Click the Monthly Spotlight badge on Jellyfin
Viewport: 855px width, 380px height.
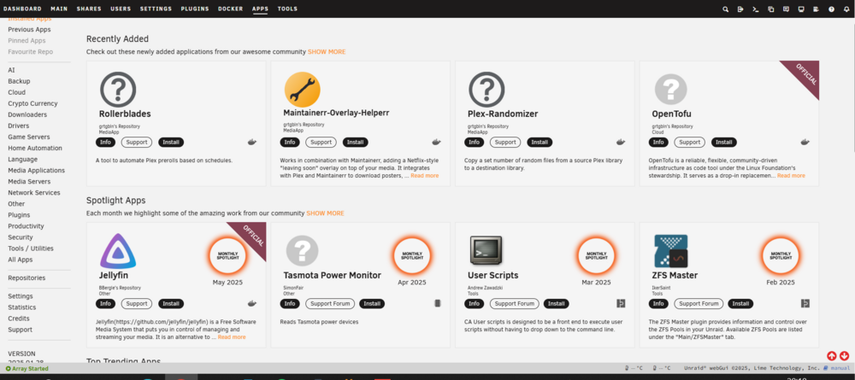coord(228,256)
